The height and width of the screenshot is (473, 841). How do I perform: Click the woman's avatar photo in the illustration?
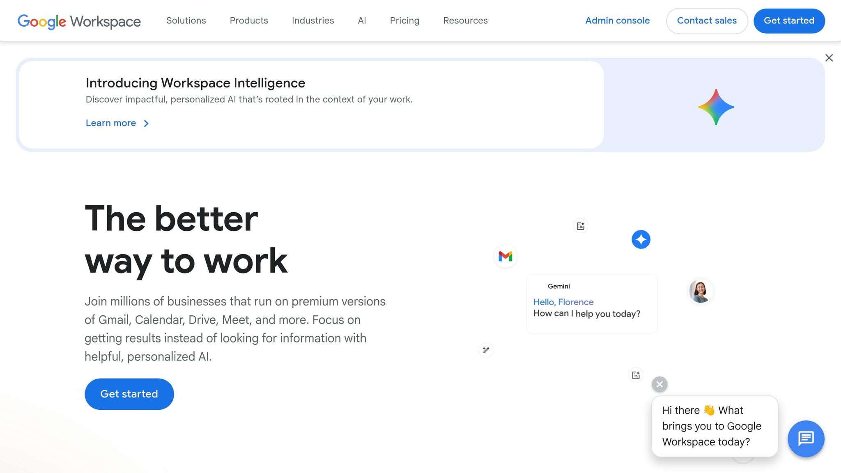700,291
